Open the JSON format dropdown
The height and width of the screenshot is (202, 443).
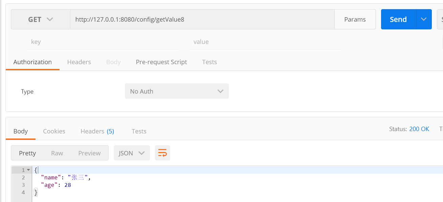(x=132, y=153)
